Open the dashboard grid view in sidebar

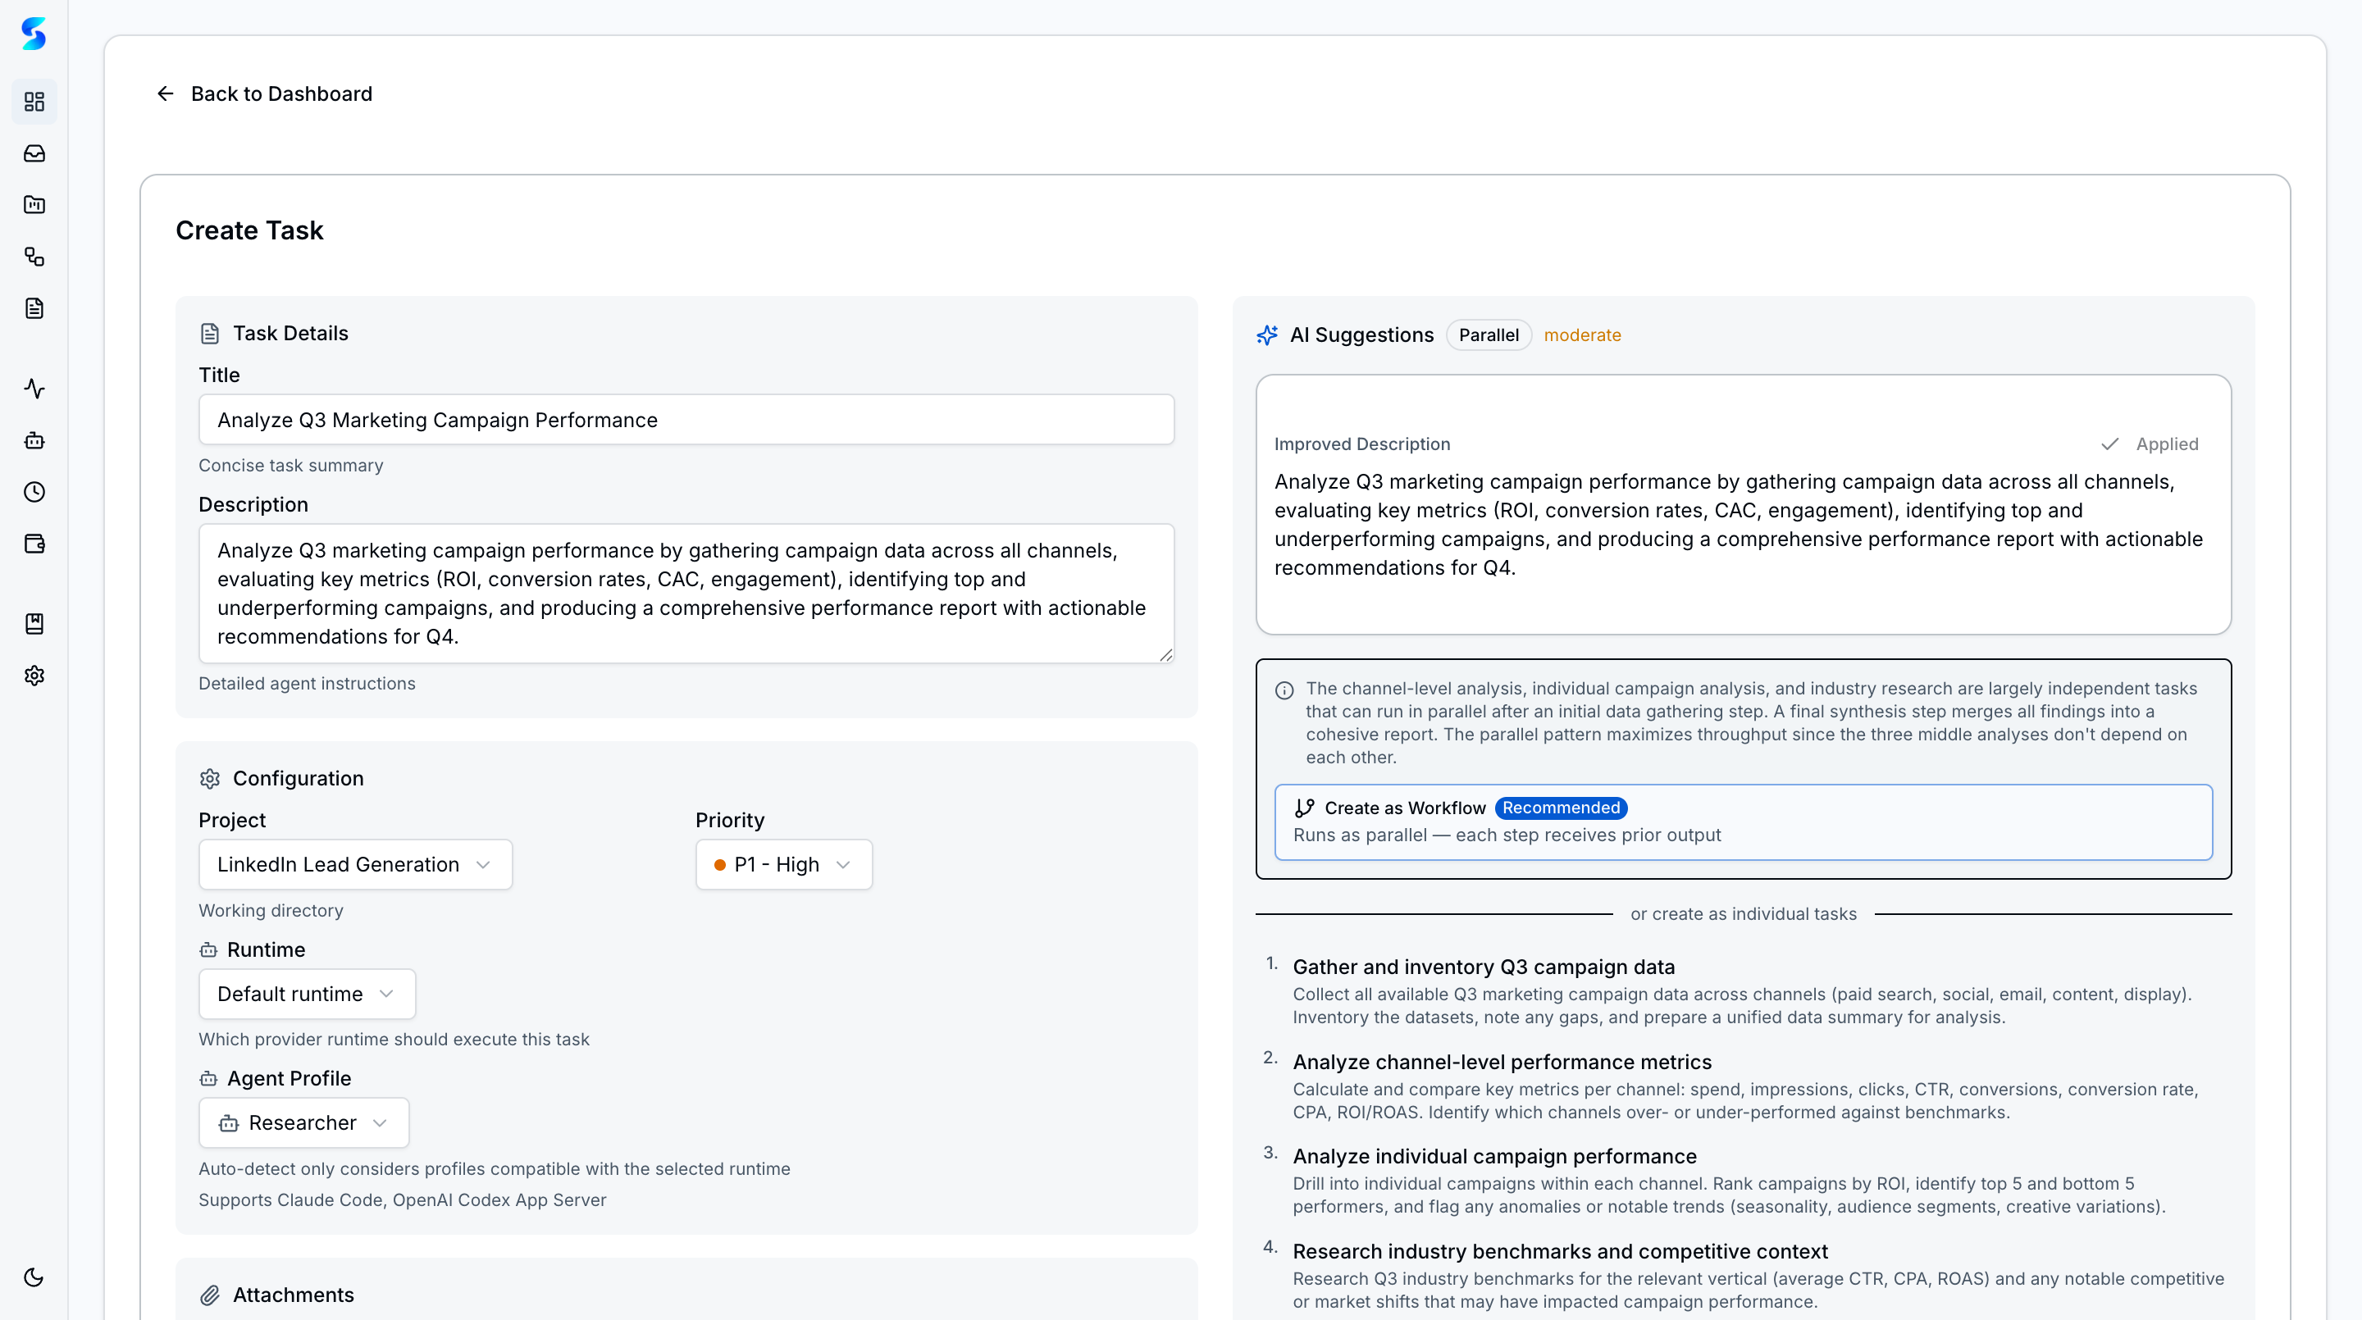tap(34, 102)
